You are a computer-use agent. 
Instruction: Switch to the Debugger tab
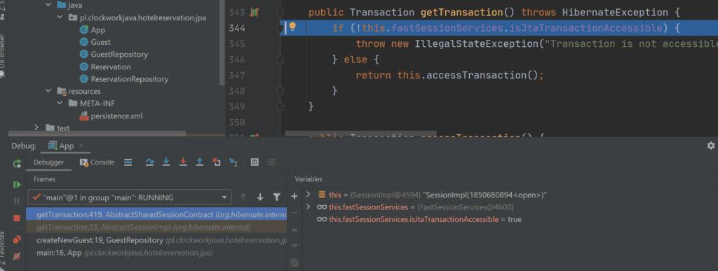(x=48, y=162)
